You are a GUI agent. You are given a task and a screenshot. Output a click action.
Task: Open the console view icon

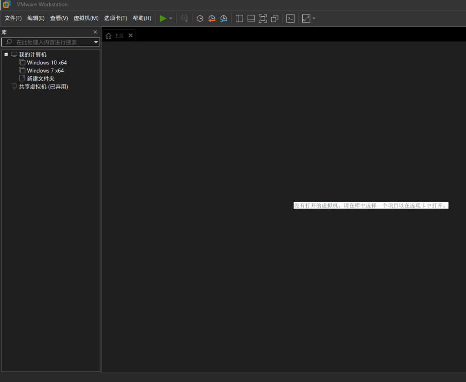coord(290,19)
